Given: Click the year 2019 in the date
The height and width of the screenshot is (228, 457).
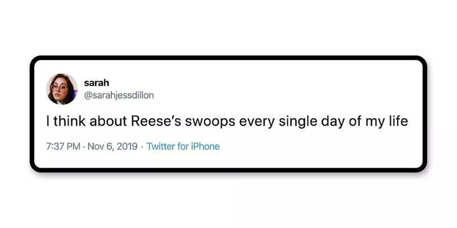Looking at the screenshot, I should click(x=127, y=146).
